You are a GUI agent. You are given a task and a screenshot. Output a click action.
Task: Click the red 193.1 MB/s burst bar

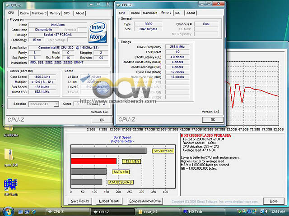point(93,161)
